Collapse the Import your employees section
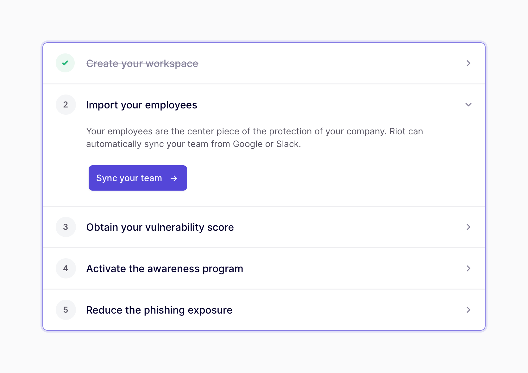 point(468,105)
